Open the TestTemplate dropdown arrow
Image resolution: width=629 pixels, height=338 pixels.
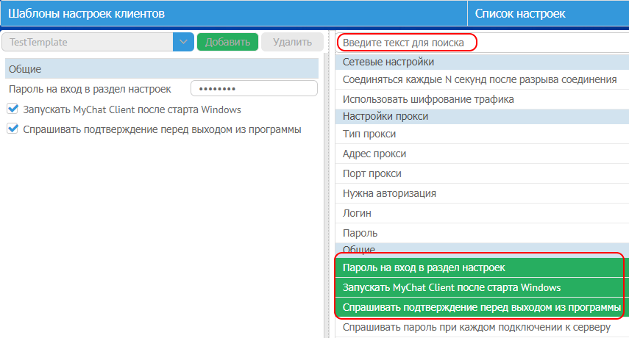(x=183, y=43)
